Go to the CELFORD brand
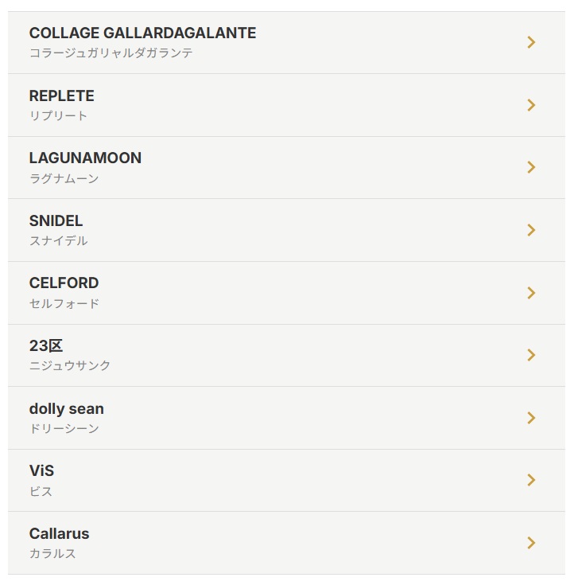This screenshot has width=574, height=585. [x=64, y=283]
